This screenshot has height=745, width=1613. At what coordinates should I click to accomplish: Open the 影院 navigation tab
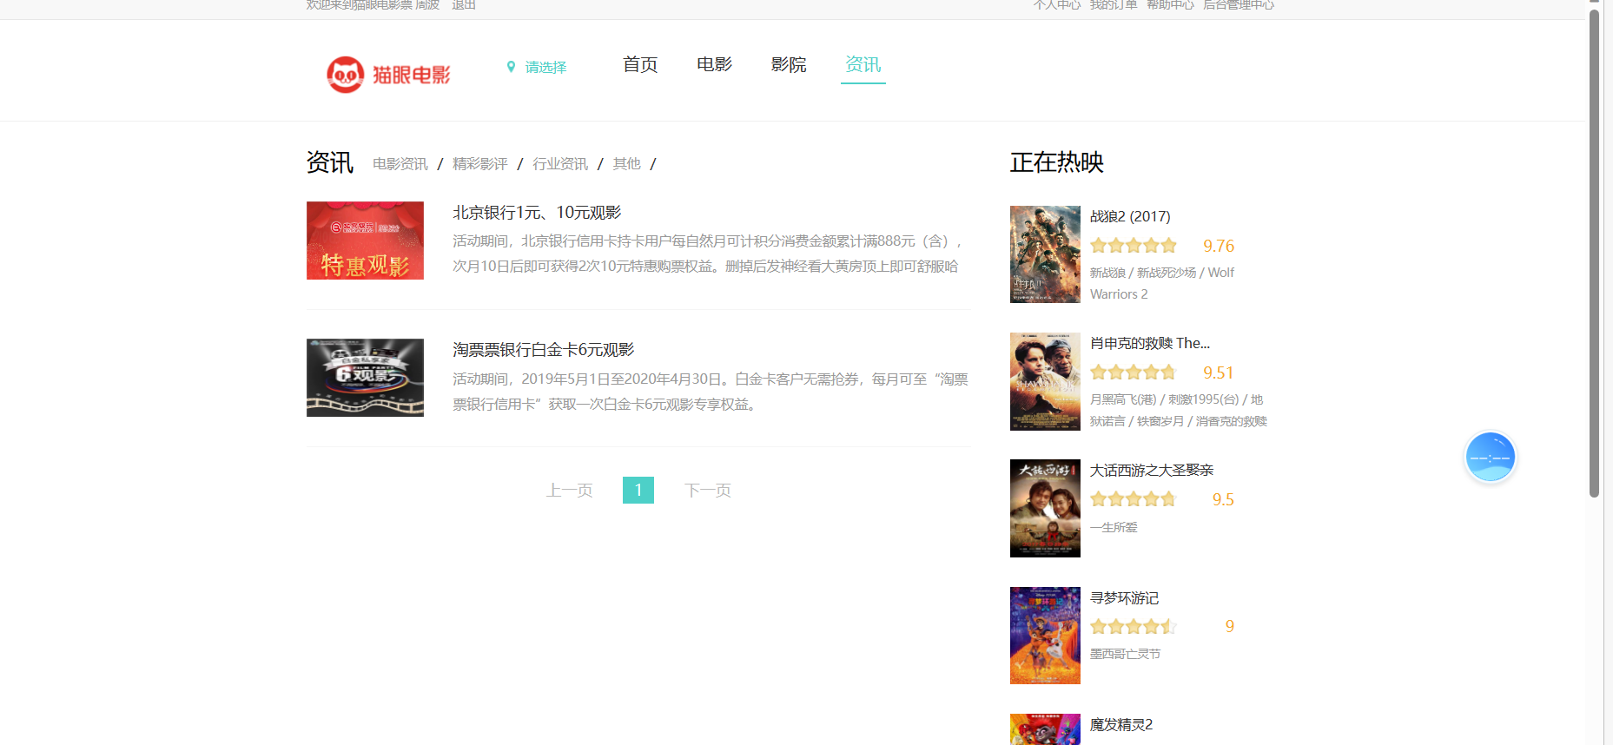(x=788, y=65)
